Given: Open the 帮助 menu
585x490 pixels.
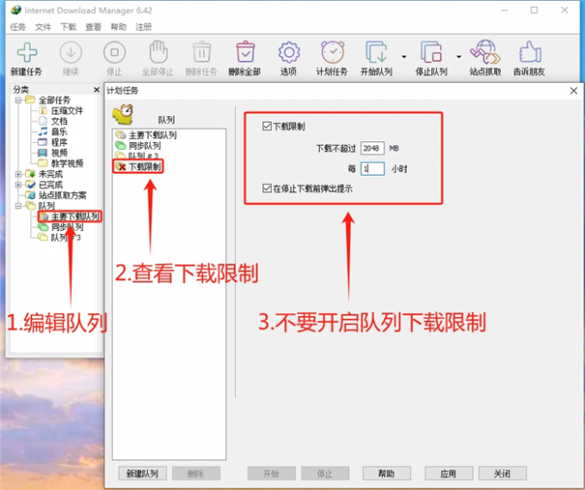Looking at the screenshot, I should [118, 27].
